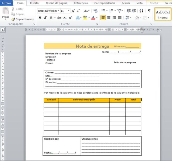
Task: Switch to Correspondencia tab
Action: coord(105,3)
